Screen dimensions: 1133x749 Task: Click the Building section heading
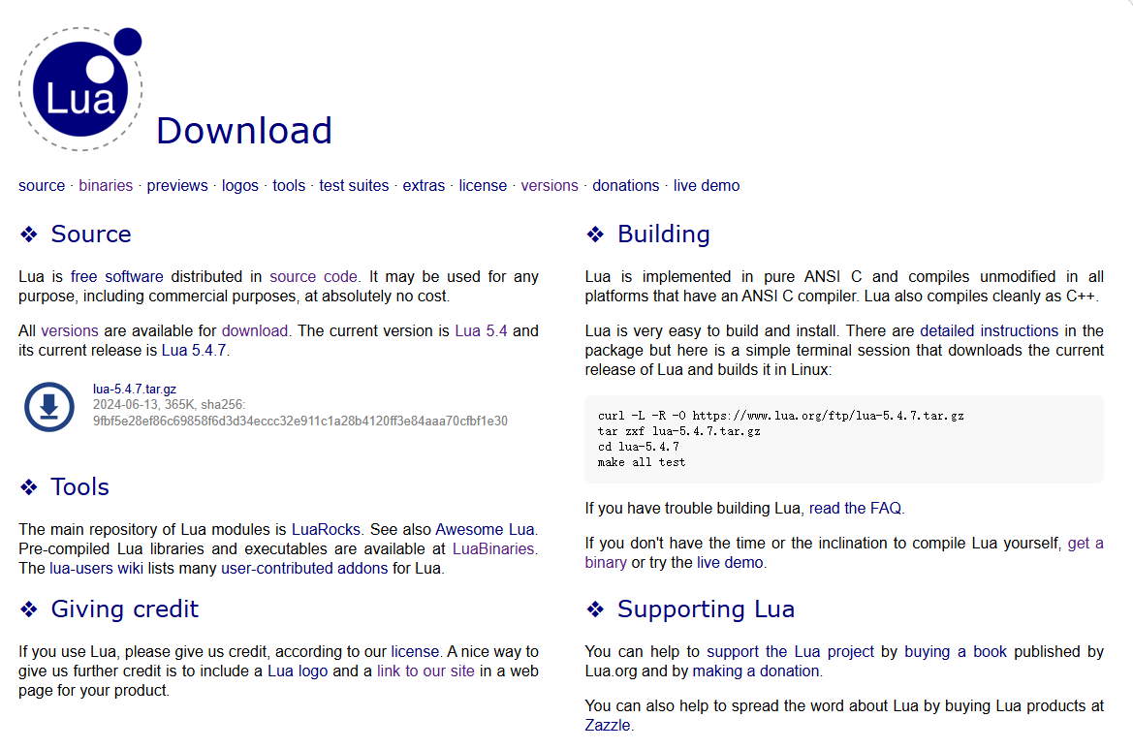coord(663,234)
